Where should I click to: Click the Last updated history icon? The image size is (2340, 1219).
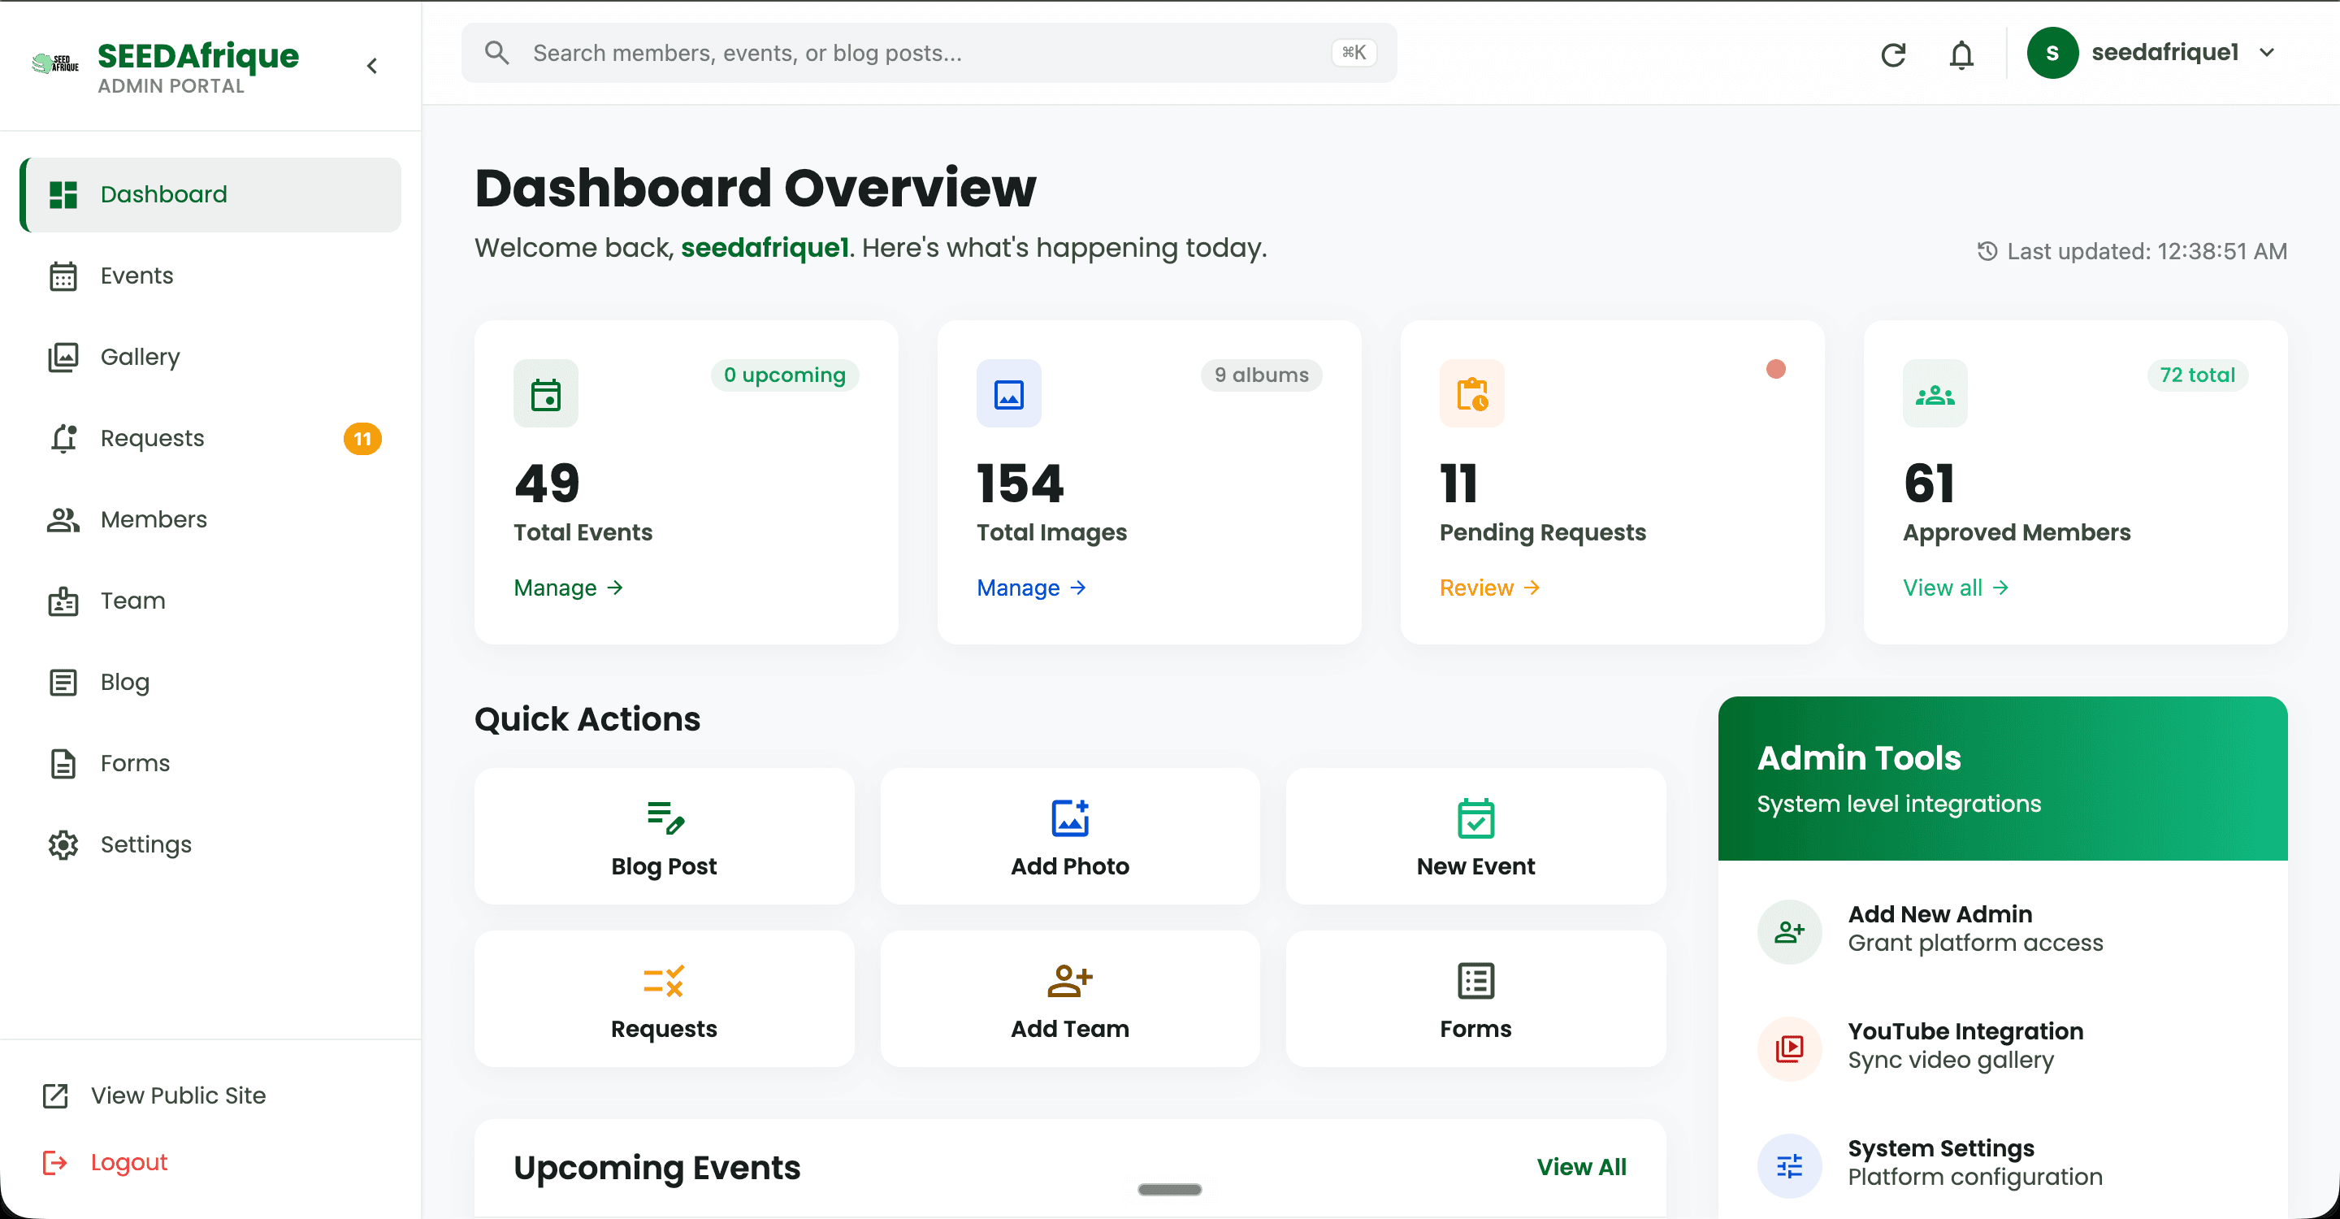[1987, 250]
